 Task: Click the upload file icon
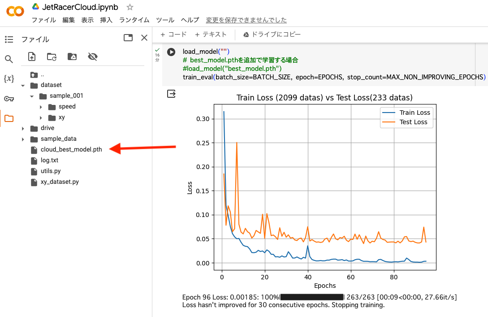32,56
